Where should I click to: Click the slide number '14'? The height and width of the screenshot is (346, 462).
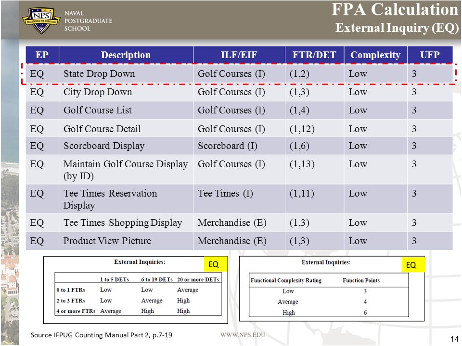coord(455,339)
